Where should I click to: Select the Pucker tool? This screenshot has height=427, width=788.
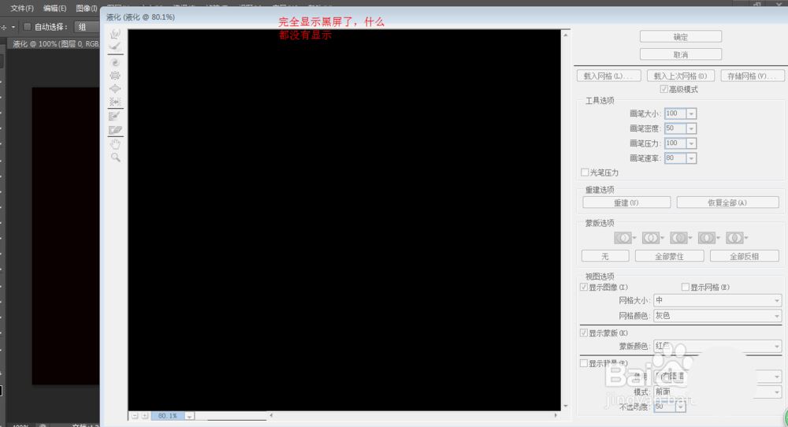pos(115,76)
